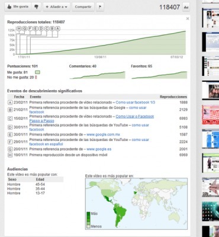The height and width of the screenshot is (237, 219).
Task: Close the statistics panel
Action: [188, 18]
